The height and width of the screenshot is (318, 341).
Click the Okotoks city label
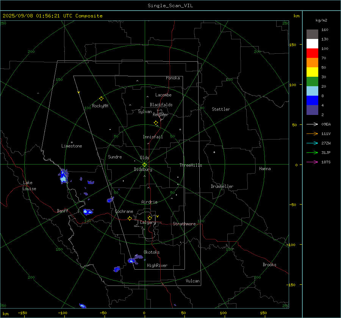(152, 252)
